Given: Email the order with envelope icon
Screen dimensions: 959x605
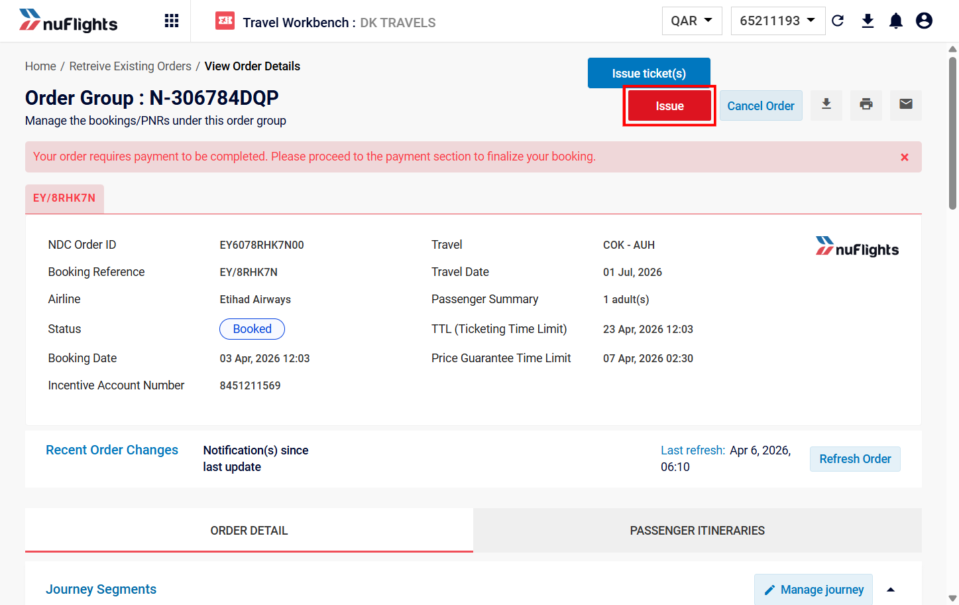Looking at the screenshot, I should (x=906, y=105).
